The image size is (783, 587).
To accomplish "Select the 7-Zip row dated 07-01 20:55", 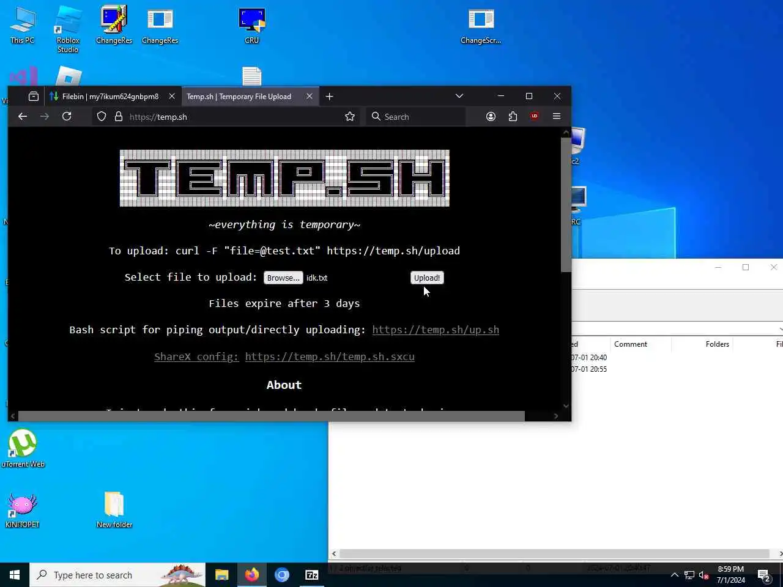I will point(589,369).
